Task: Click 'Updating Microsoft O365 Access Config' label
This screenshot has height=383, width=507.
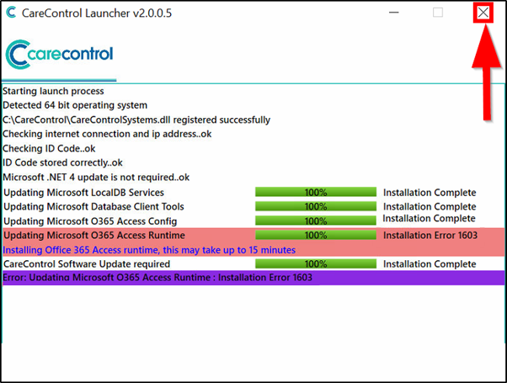Action: [90, 221]
